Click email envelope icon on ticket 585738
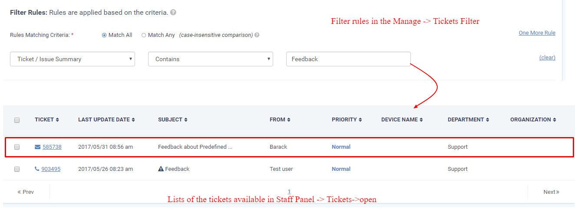Viewport: 575px width, 219px height. [37, 147]
